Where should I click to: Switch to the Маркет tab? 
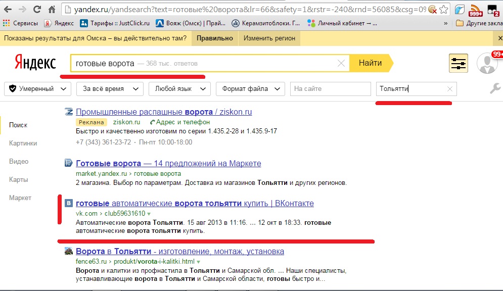pyautogui.click(x=20, y=198)
